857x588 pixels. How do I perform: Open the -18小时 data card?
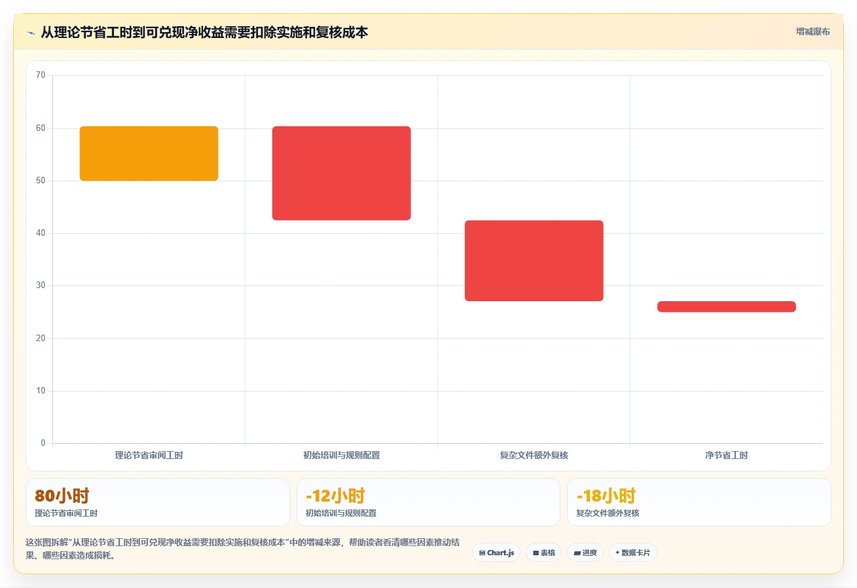pyautogui.click(x=699, y=502)
